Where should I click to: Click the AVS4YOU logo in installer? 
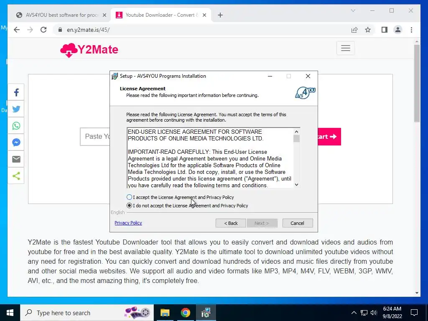[305, 93]
